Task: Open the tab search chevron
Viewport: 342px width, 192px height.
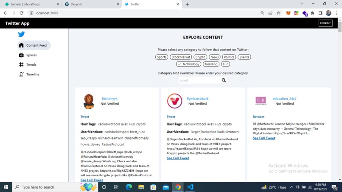Action: tap(302, 4)
